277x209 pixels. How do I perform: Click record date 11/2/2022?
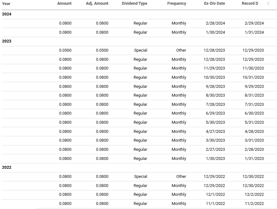click(x=254, y=204)
